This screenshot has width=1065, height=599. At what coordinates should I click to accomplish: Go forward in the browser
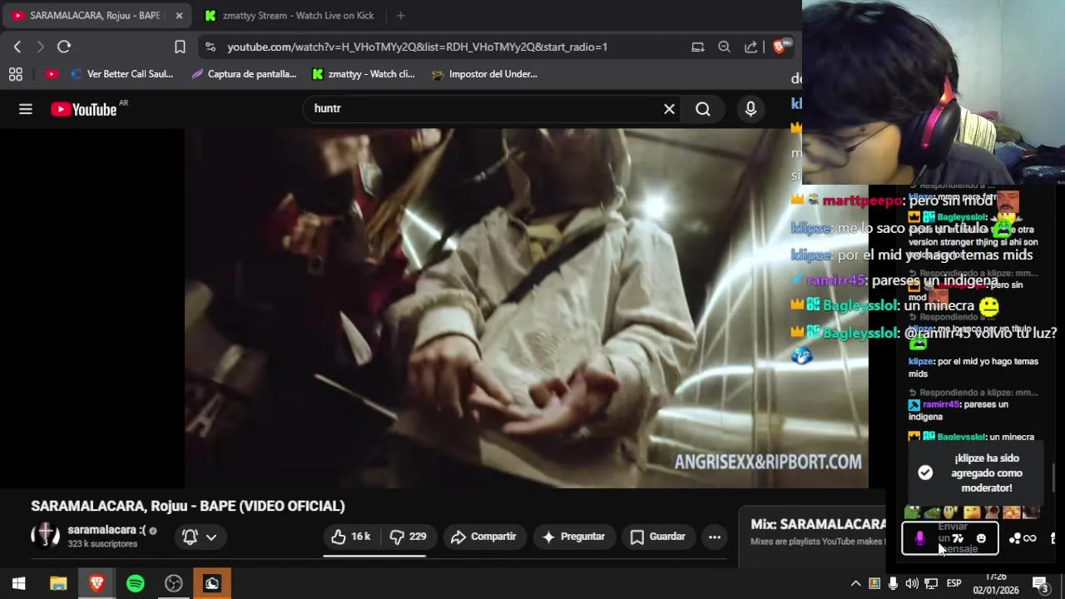tap(40, 47)
